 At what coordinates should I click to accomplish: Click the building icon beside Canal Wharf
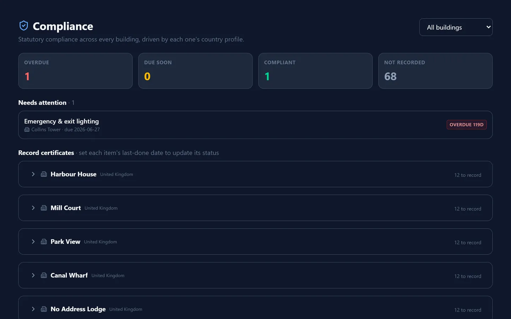point(44,275)
